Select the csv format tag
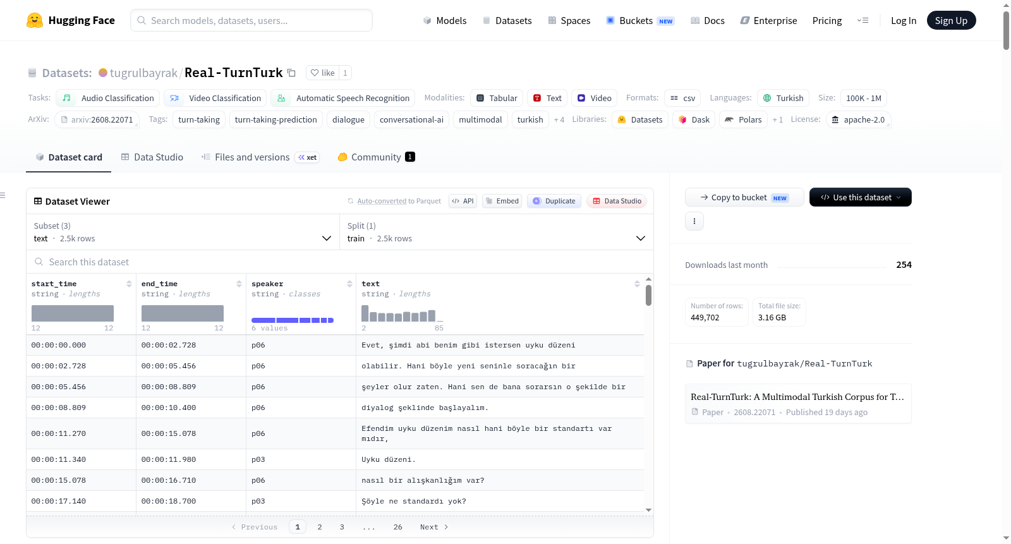Viewport: 1011px width, 544px height. [x=682, y=98]
